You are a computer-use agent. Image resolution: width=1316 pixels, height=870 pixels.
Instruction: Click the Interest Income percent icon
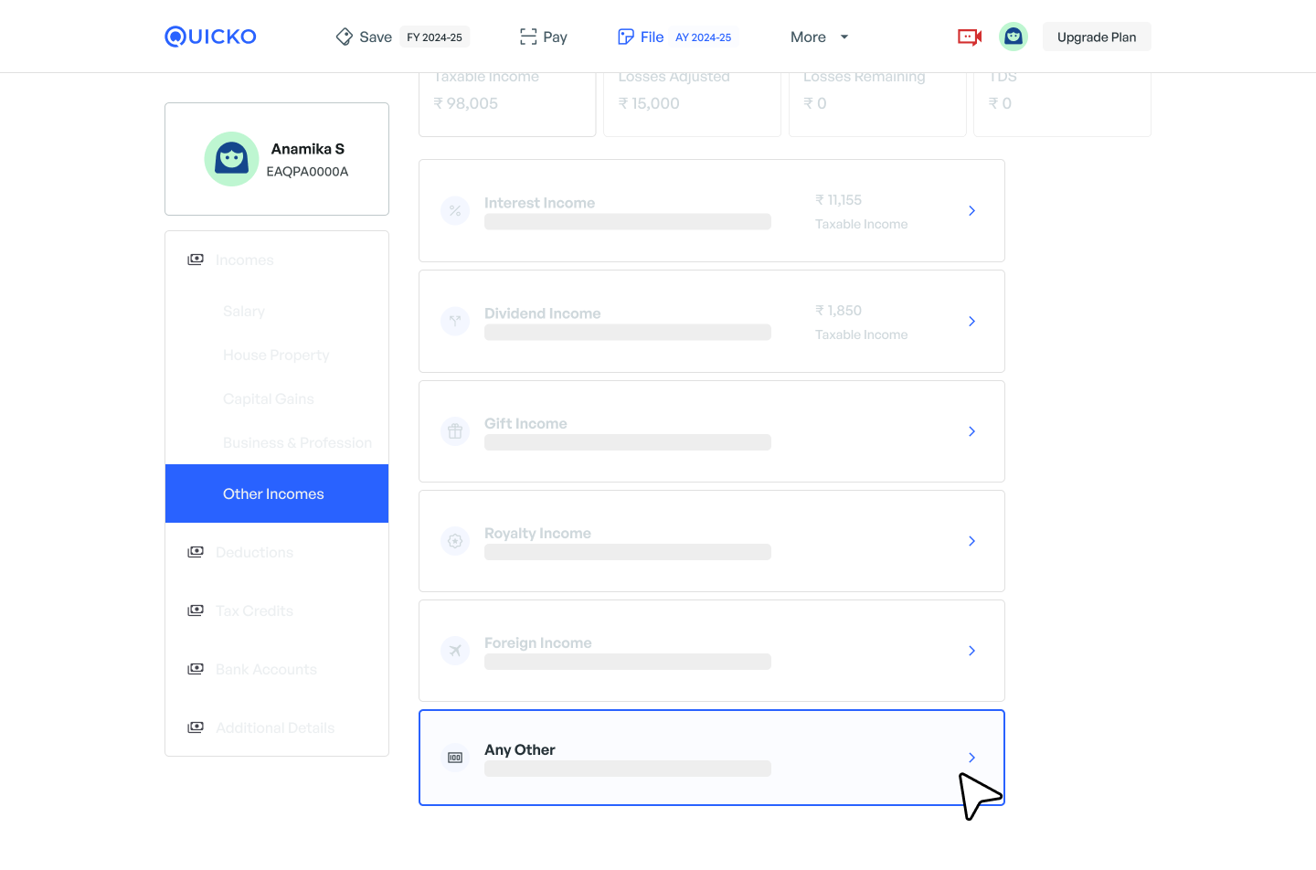coord(455,211)
